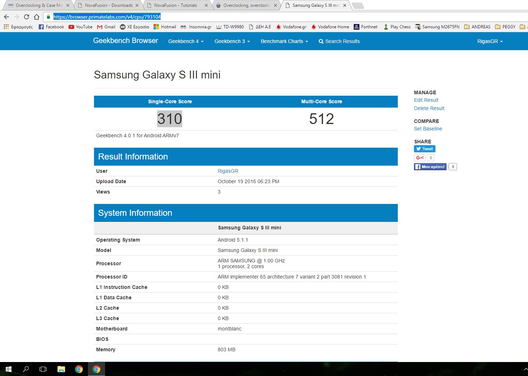
Task: Click the multi-core score 512
Action: 321,119
